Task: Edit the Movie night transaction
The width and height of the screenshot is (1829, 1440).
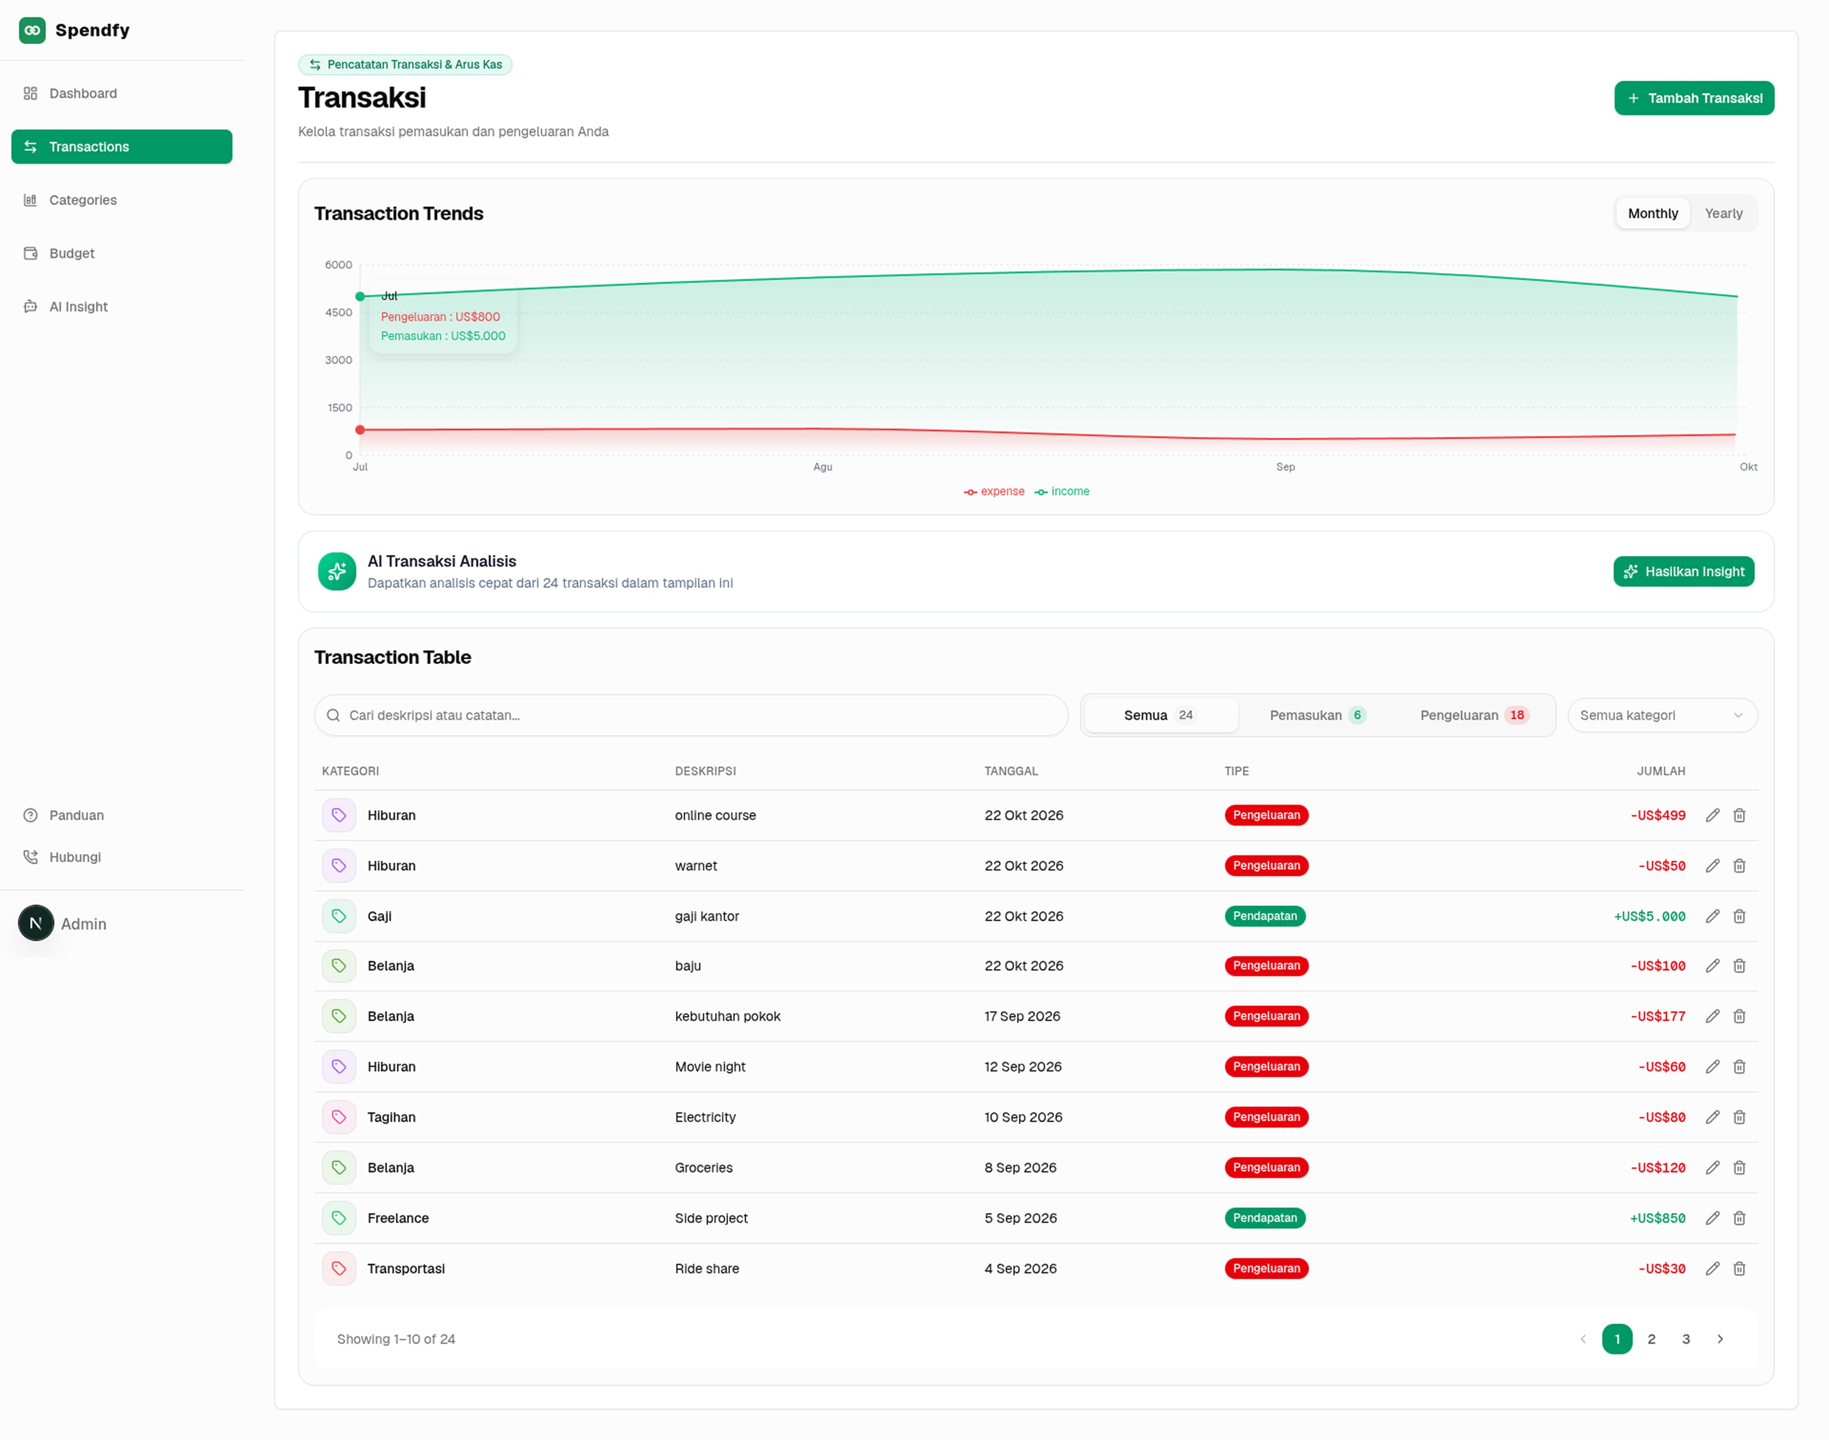Action: (x=1712, y=1067)
